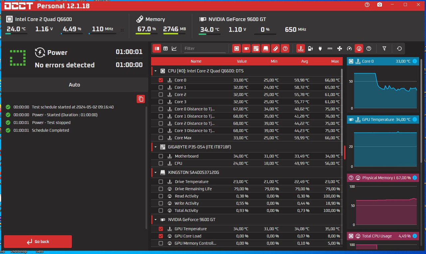This screenshot has width=426, height=254.
Task: Click the sensor table vertical scrollbar
Action: point(342,112)
